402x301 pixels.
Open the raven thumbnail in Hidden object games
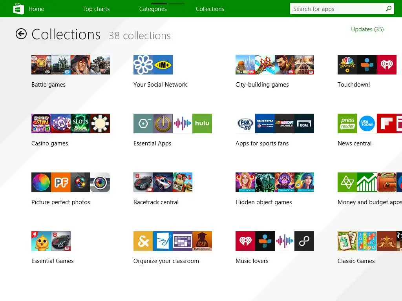coord(265,182)
